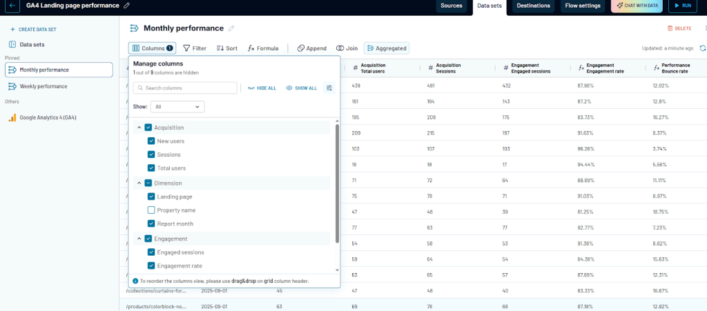Enable the Property name column checkbox

click(x=151, y=210)
